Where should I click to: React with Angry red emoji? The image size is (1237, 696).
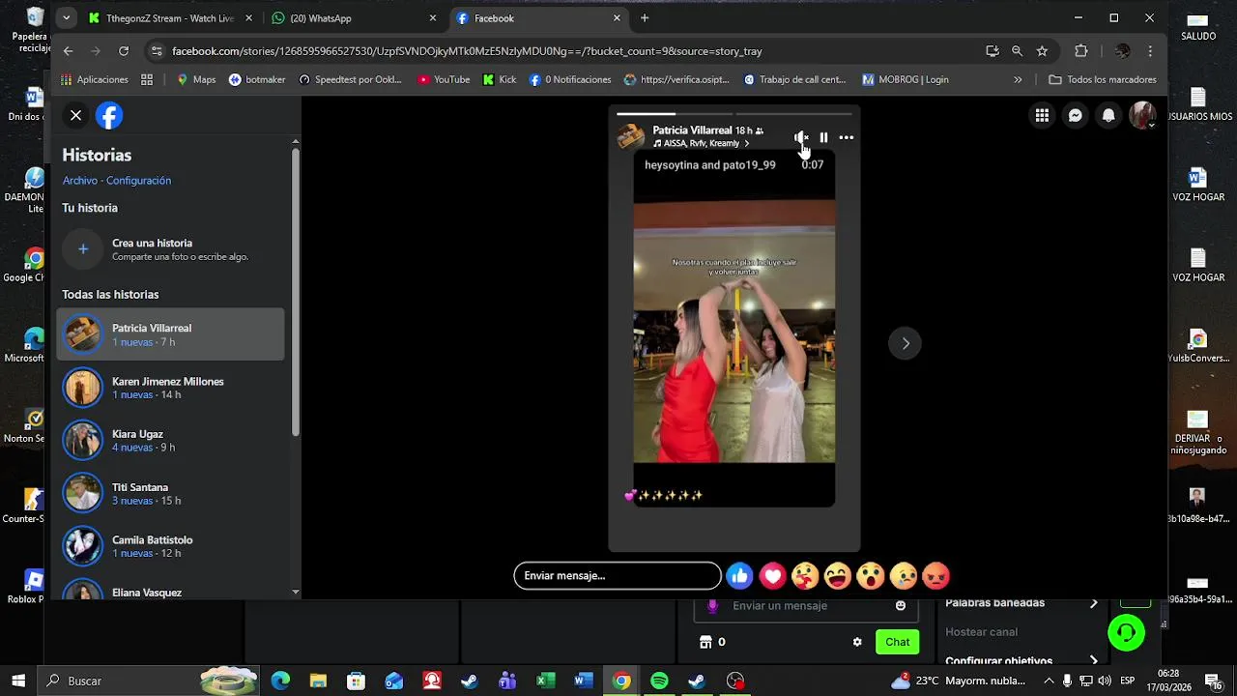coord(936,576)
